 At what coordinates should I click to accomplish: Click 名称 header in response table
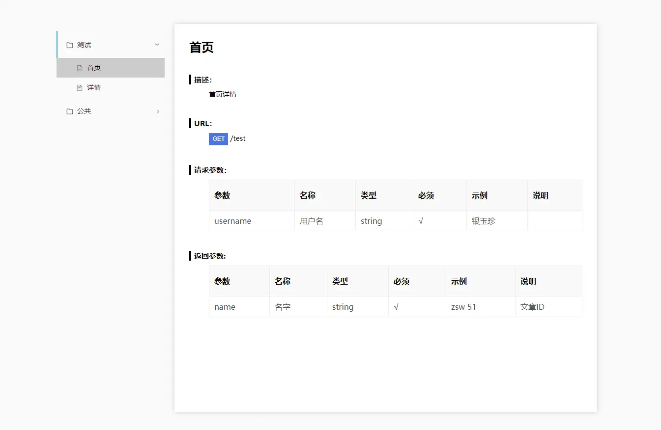298,281
